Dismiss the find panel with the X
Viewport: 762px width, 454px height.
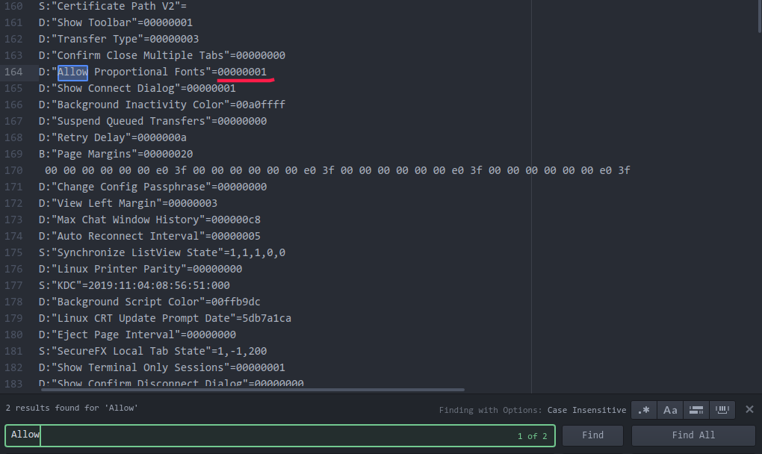coord(749,409)
